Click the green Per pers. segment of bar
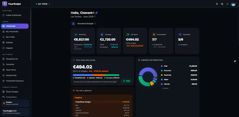This screenshot has height=117, width=239. 112,75
